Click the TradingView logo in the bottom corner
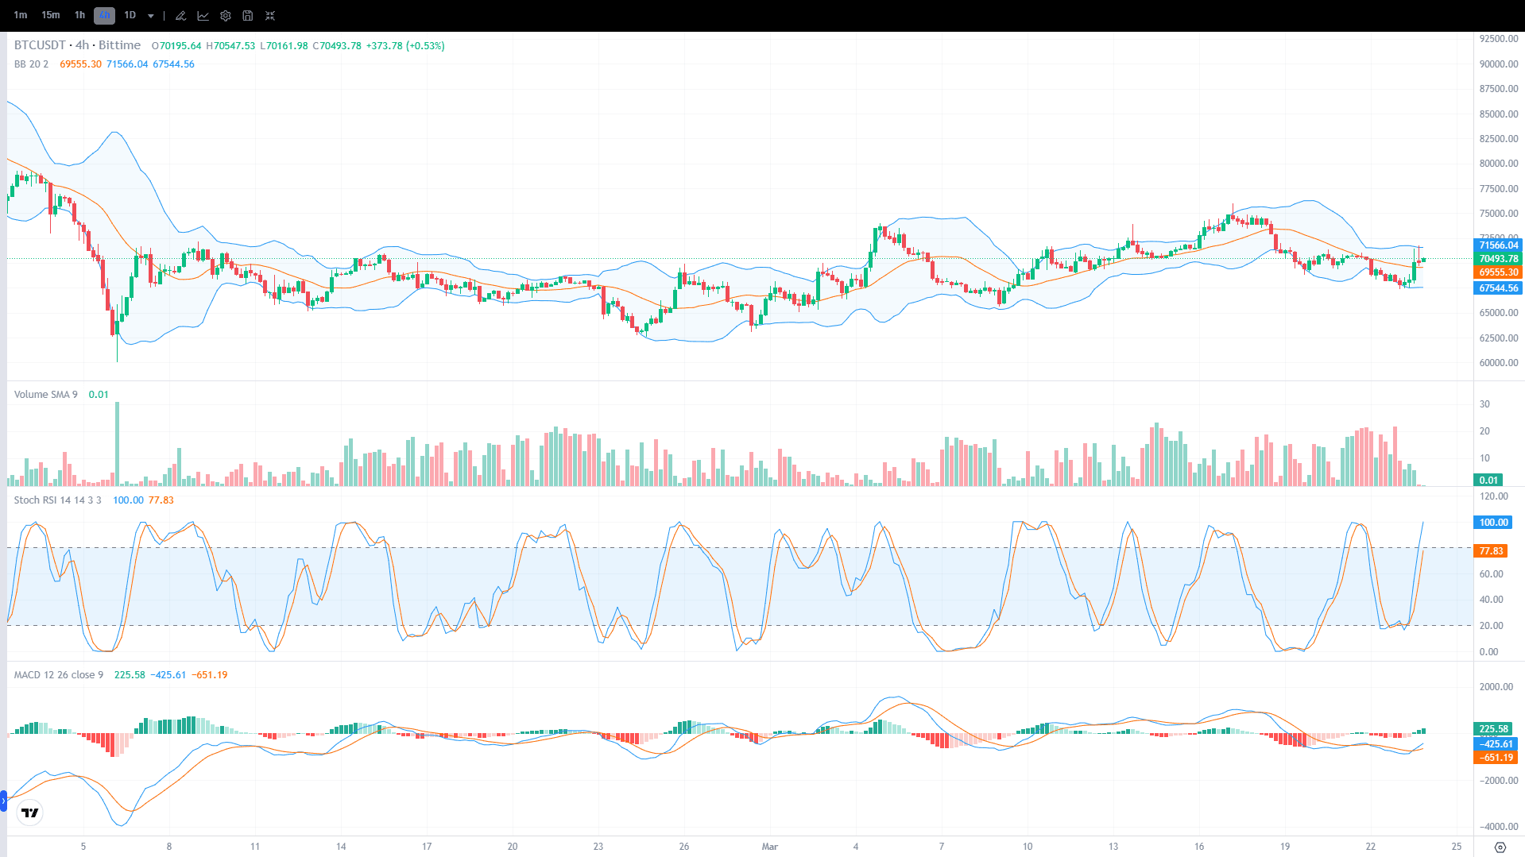This screenshot has height=857, width=1525. pyautogui.click(x=29, y=813)
